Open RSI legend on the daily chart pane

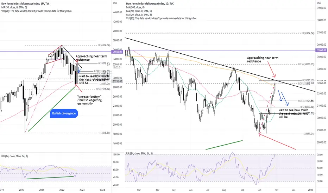139,153
